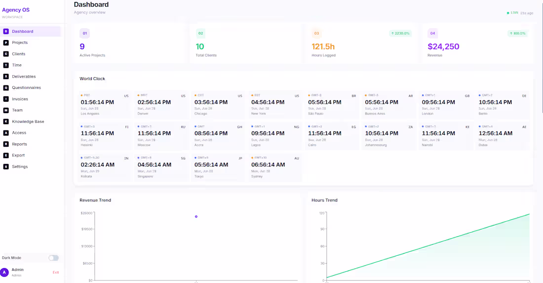543x283 pixels.
Task: Select the Nairobi clock card
Action: [x=445, y=136]
